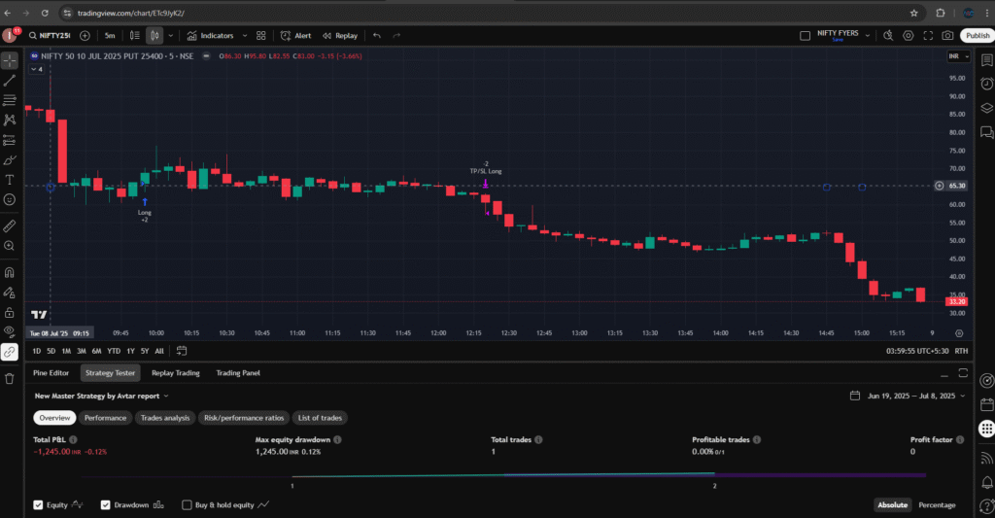Click the trash remove objects icon
Screen dimensions: 995x518
[10, 379]
